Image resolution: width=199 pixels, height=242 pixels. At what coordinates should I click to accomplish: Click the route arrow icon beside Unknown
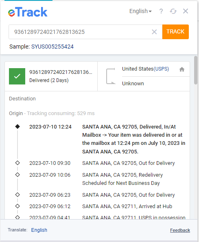(111, 76)
